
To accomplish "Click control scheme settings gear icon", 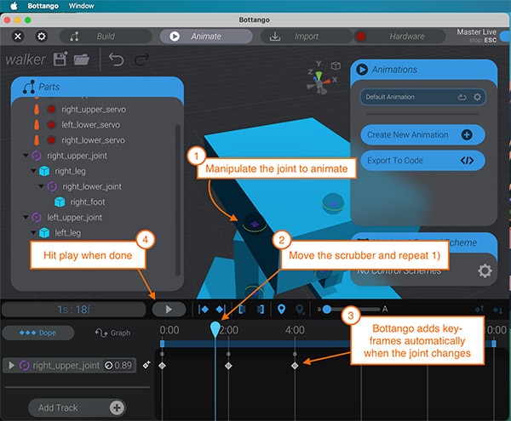I will click(485, 270).
